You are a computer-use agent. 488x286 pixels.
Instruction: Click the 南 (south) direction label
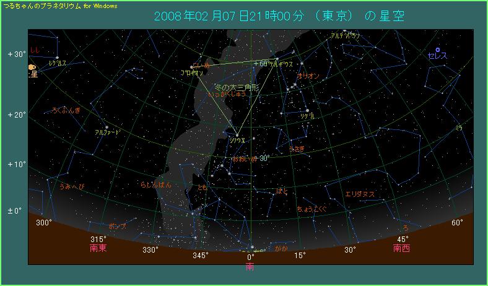point(250,267)
